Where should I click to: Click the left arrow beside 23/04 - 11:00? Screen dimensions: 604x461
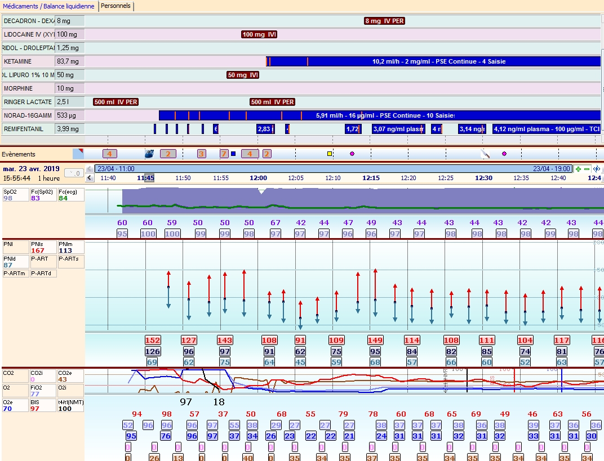[x=90, y=168]
